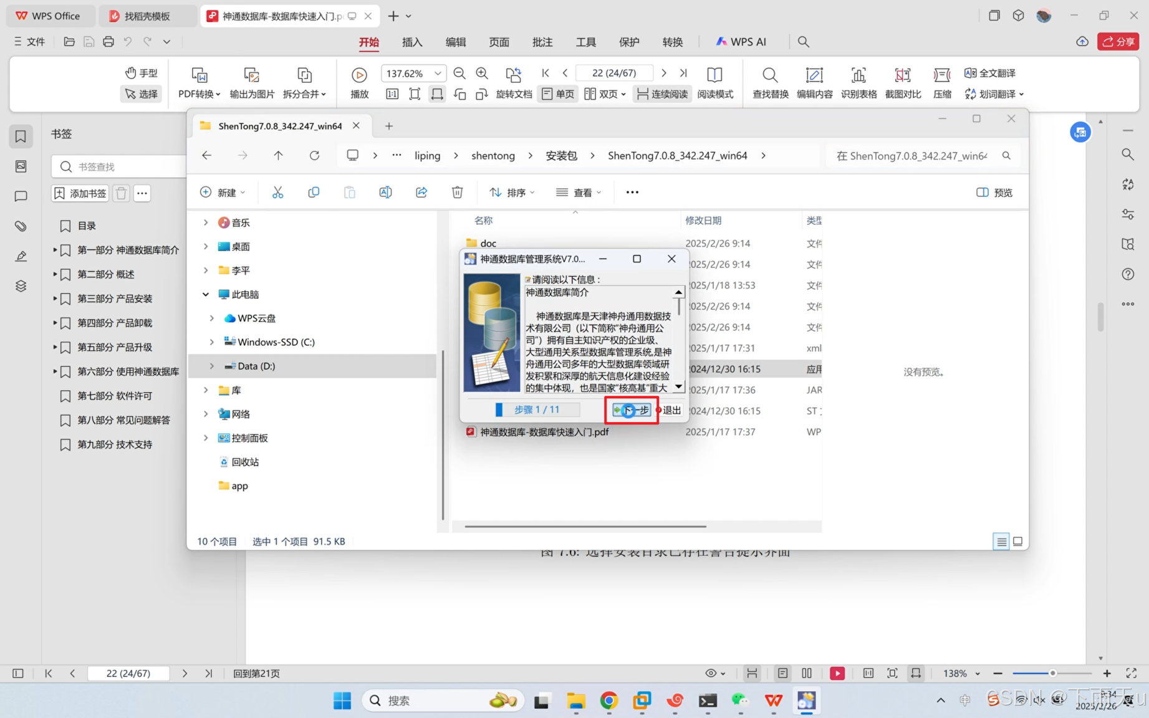Expand Windows-SSD (C:) drive node
Image resolution: width=1149 pixels, height=718 pixels.
(212, 342)
